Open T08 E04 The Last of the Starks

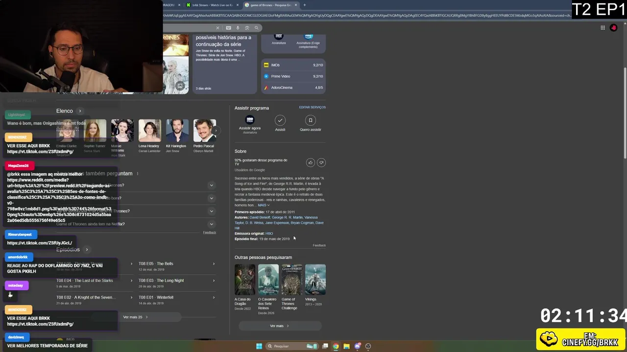tap(95, 283)
